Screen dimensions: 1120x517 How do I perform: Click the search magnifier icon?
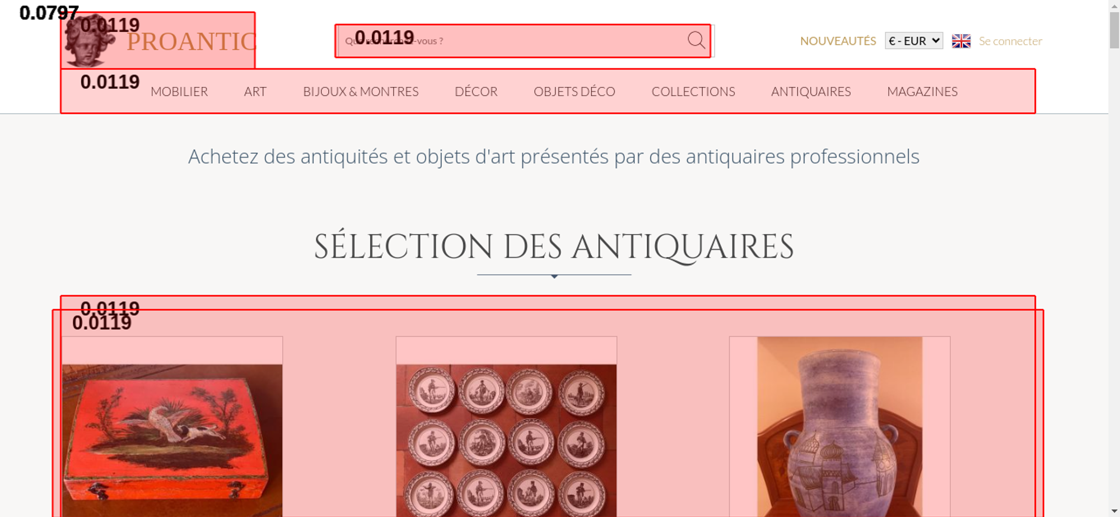696,40
